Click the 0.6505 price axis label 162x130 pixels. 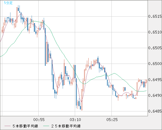155,48
